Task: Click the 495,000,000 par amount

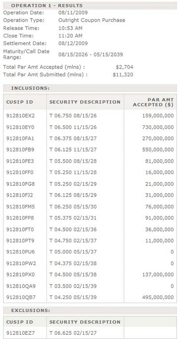Action: click(158, 297)
